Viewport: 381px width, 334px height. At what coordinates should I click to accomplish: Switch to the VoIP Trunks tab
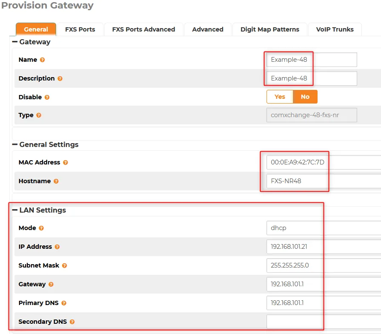point(335,29)
